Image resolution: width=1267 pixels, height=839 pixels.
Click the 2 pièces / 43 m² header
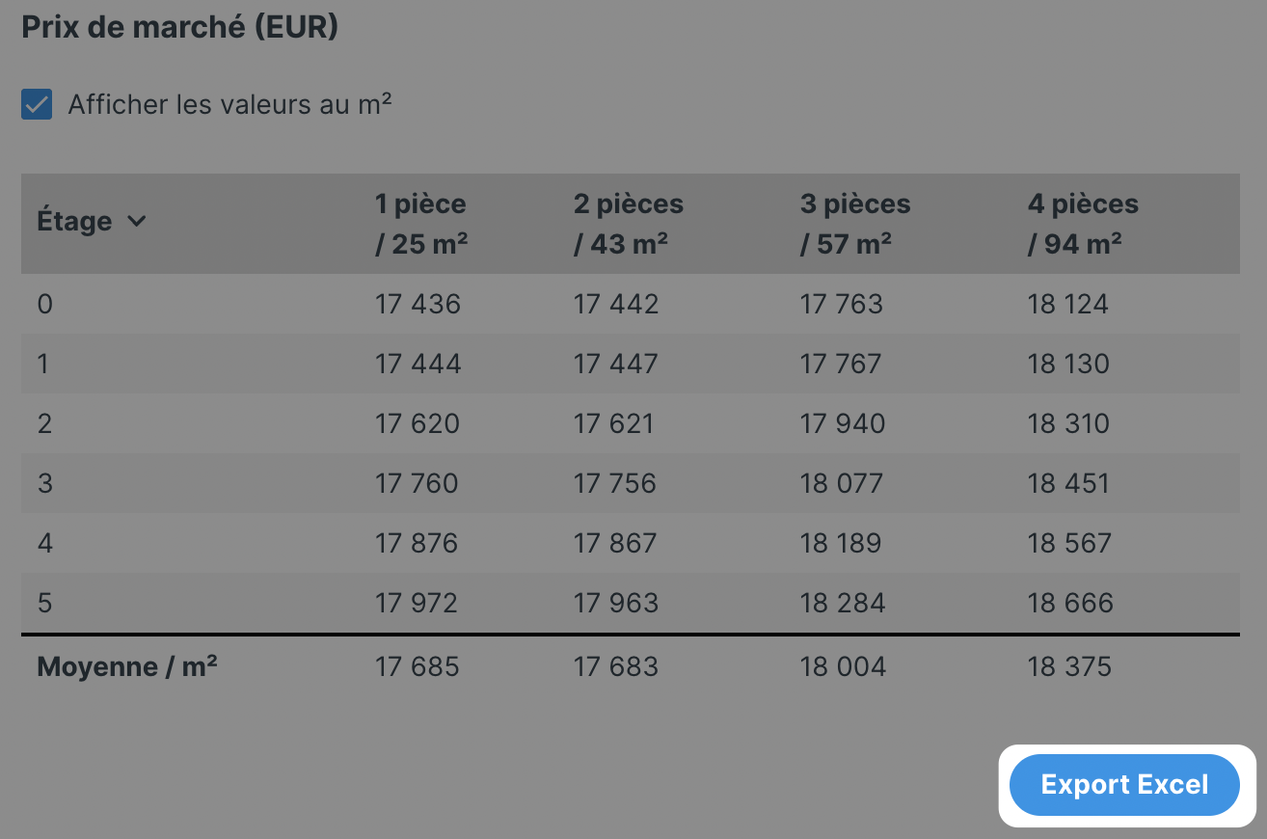(x=629, y=224)
